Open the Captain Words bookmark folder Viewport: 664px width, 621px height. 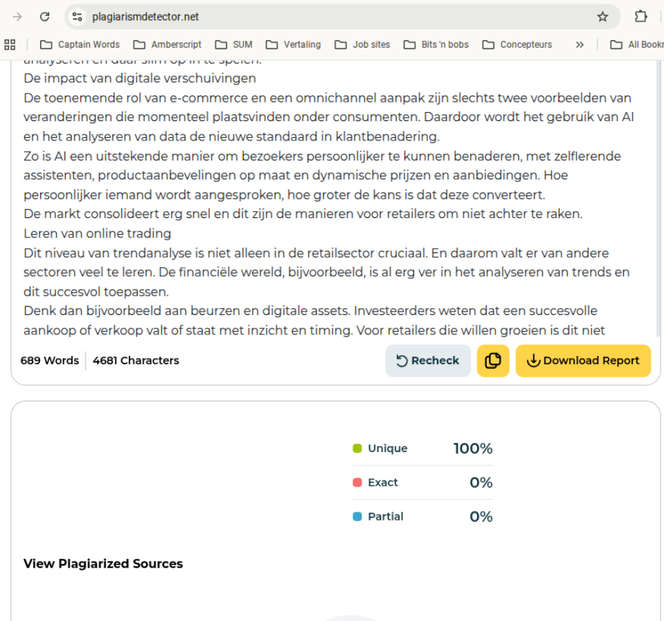coord(80,44)
